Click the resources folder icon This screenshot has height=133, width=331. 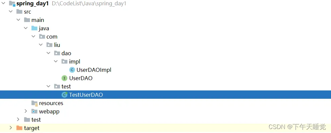34,103
